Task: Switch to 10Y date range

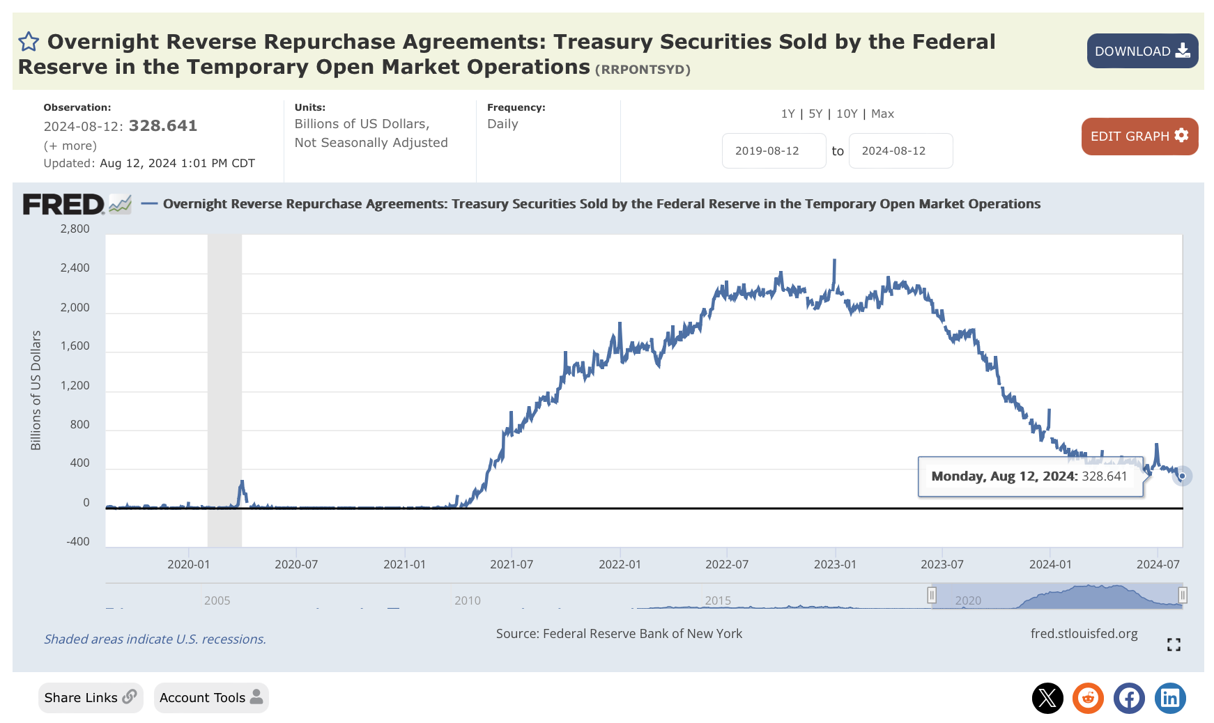Action: click(x=847, y=114)
